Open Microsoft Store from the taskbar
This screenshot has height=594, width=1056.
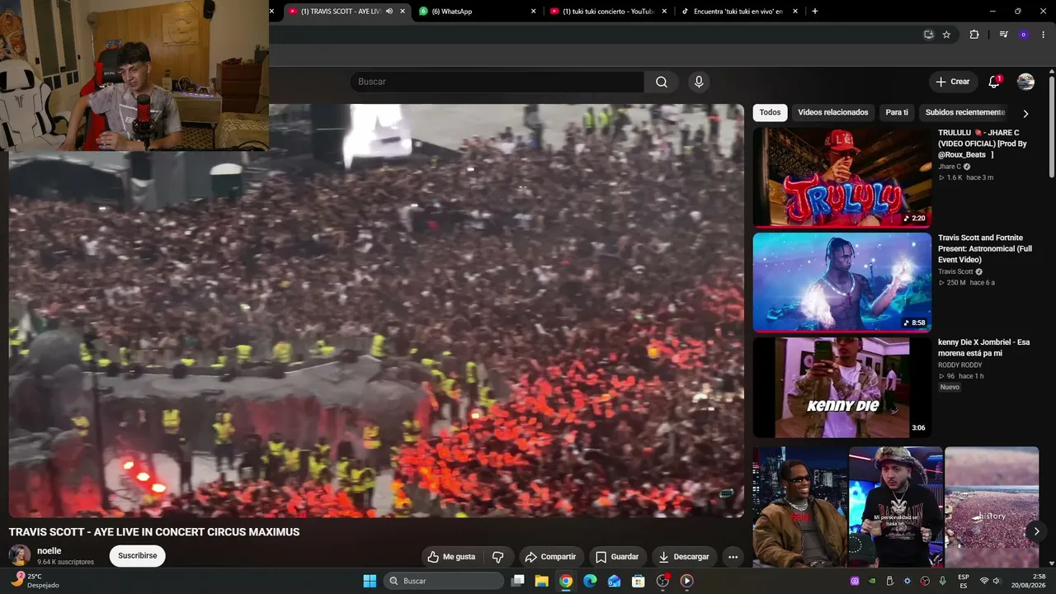pyautogui.click(x=638, y=581)
